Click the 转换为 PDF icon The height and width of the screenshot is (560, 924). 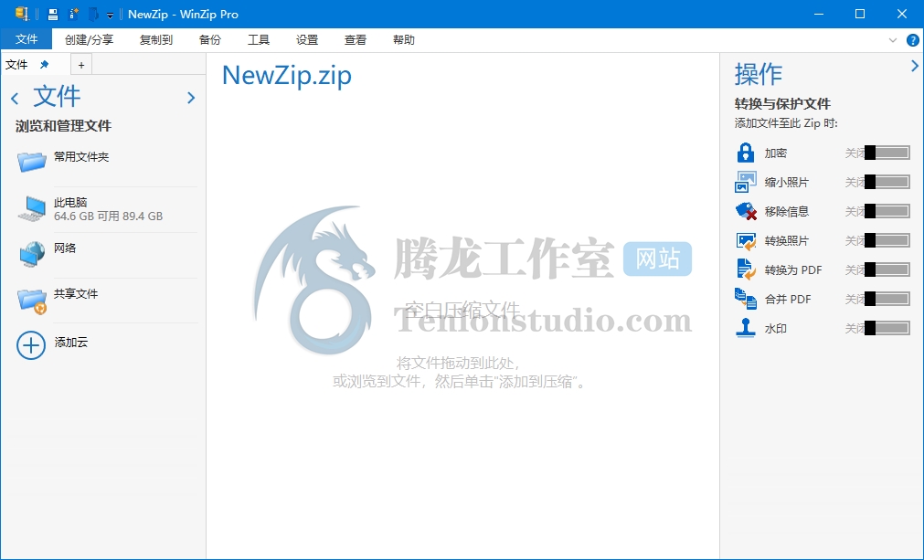pos(746,269)
